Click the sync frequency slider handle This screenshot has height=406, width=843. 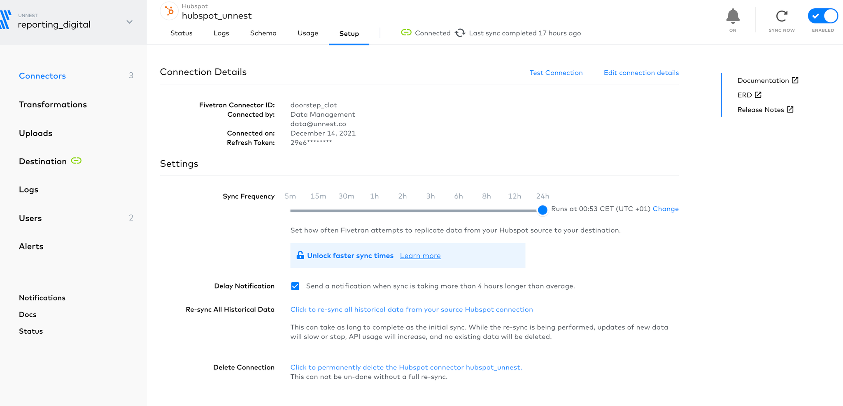543,210
